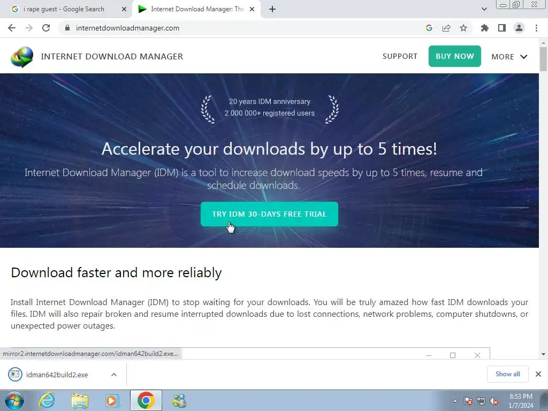Open Windows Media Player from taskbar
Image resolution: width=548 pixels, height=411 pixels.
112,400
